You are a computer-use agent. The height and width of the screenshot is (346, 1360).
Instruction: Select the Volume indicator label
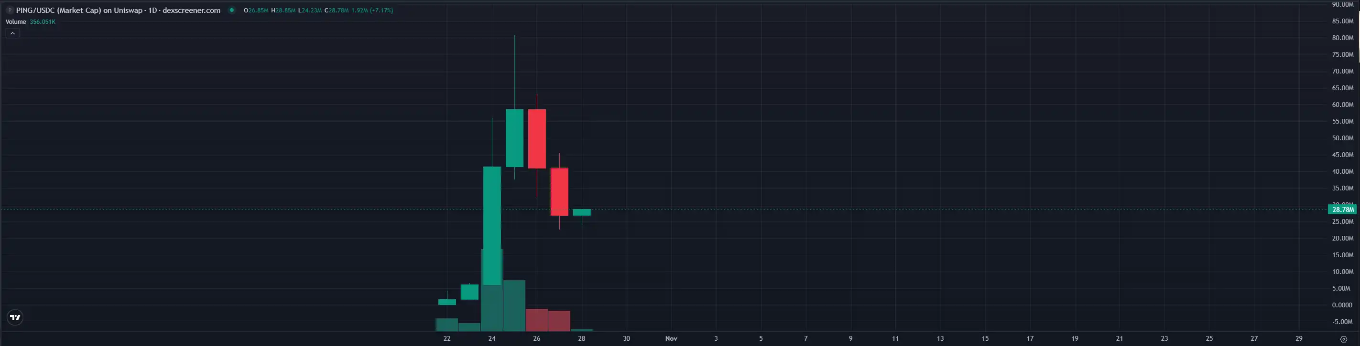point(16,21)
